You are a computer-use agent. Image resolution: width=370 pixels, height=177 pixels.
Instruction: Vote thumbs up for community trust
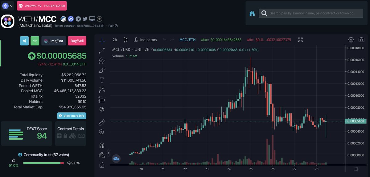click(14, 160)
